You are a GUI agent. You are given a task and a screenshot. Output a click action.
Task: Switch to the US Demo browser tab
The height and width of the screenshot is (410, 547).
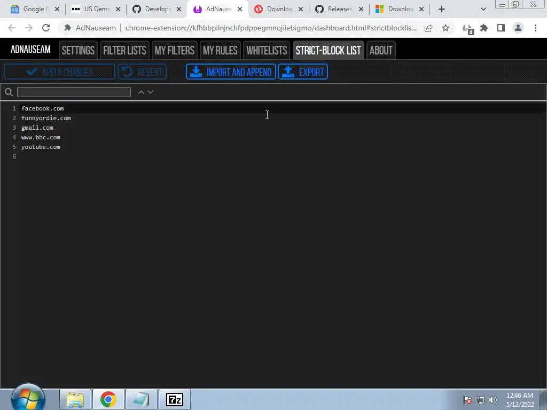click(96, 9)
